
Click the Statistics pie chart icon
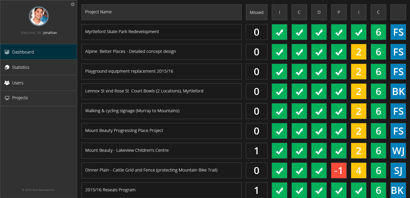pos(7,68)
